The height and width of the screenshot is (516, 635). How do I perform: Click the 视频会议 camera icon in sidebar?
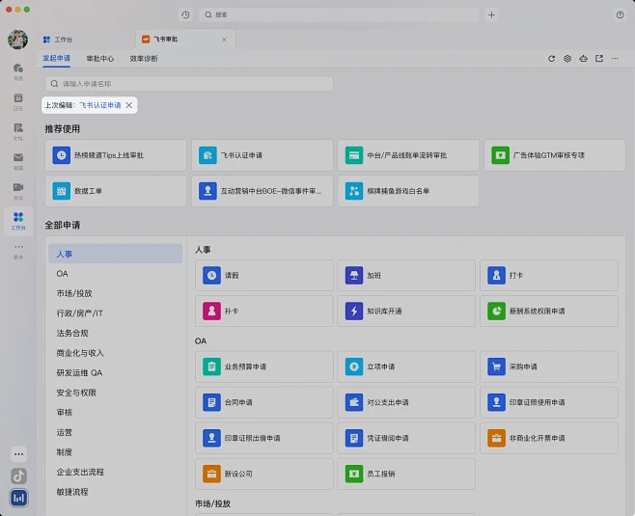pos(18,189)
